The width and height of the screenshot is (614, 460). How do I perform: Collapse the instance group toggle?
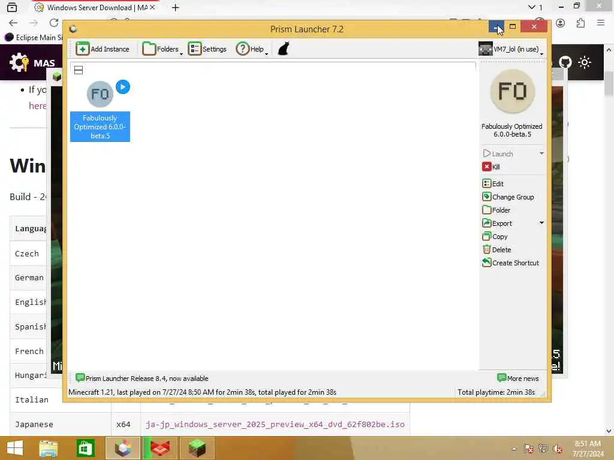[79, 70]
